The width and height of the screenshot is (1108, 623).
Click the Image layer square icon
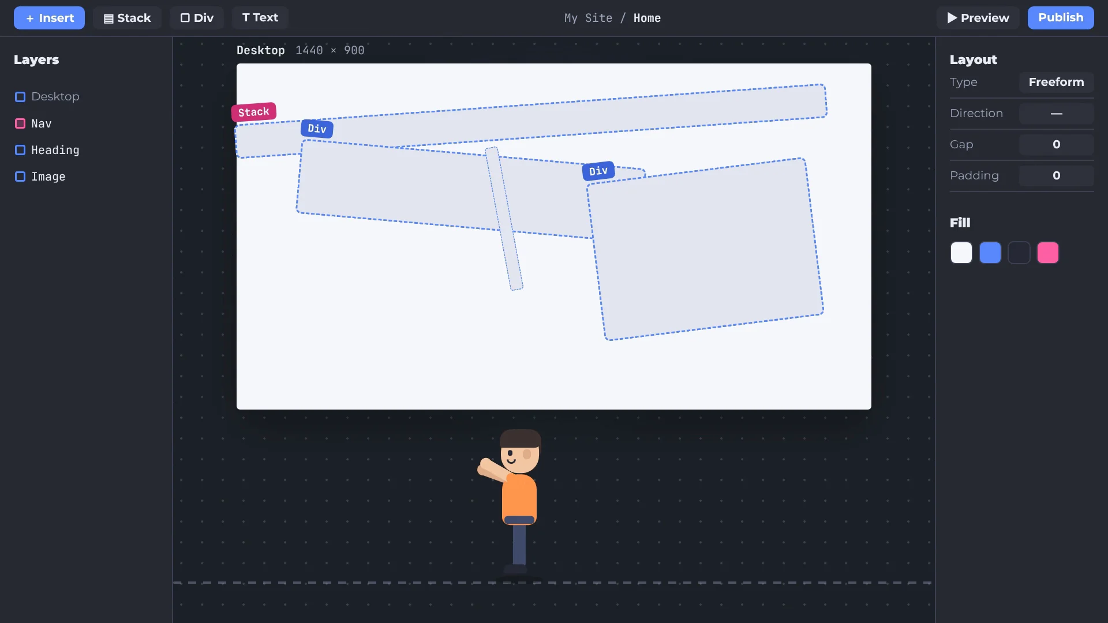coord(20,177)
